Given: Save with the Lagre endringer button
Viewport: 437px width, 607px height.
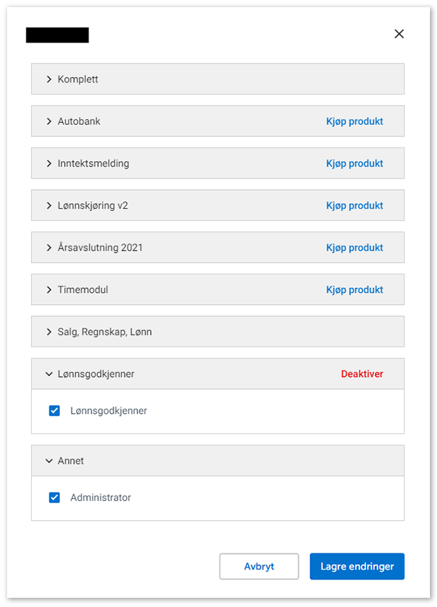Looking at the screenshot, I should 357,566.
